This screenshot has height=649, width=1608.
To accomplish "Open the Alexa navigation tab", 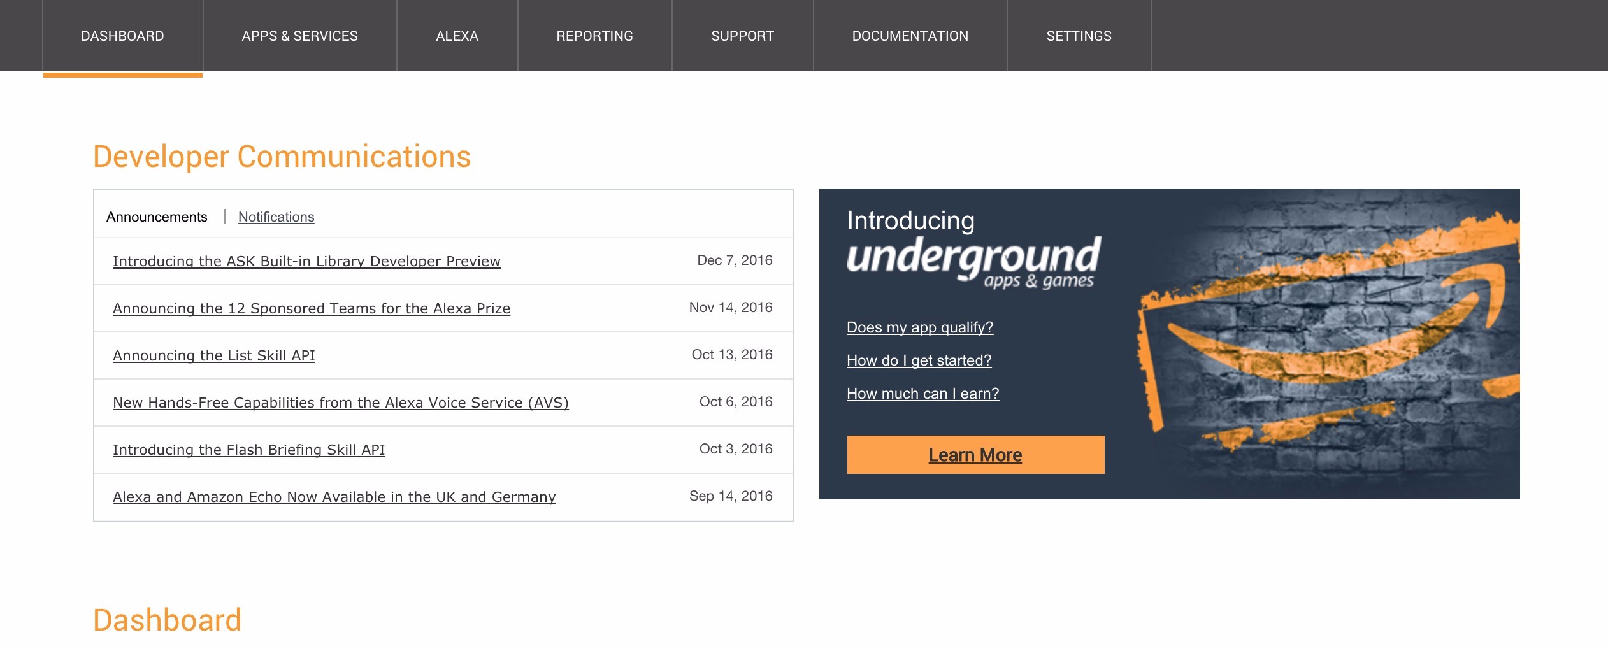I will [x=457, y=36].
